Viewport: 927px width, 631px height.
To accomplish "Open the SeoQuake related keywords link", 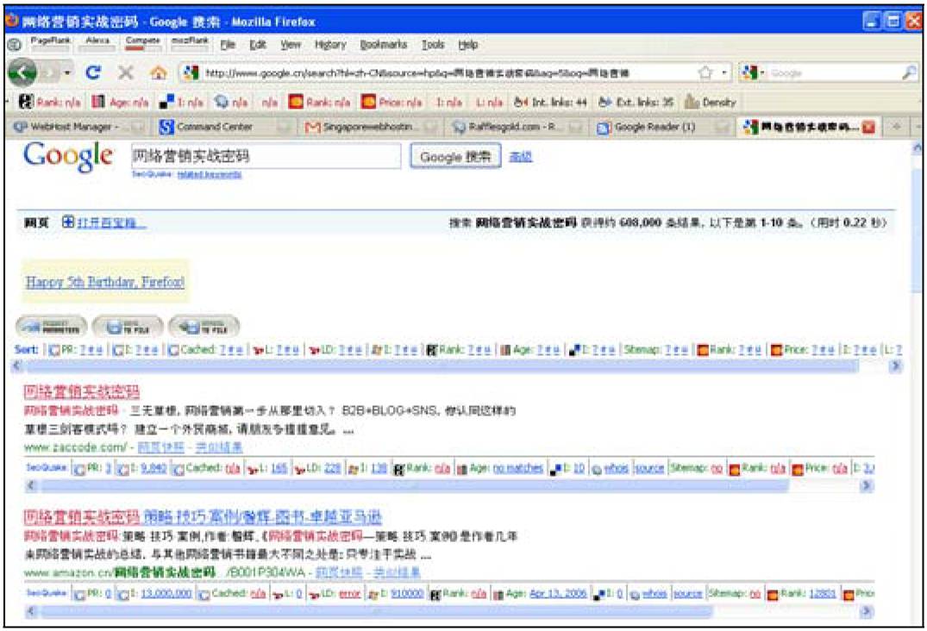I will (x=210, y=174).
